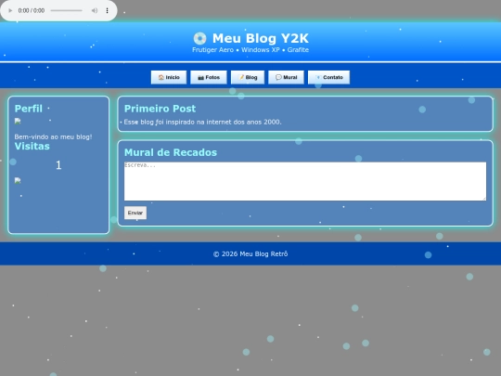Open the Fotos nav button
Screen dimensions: 501x376
209,77
